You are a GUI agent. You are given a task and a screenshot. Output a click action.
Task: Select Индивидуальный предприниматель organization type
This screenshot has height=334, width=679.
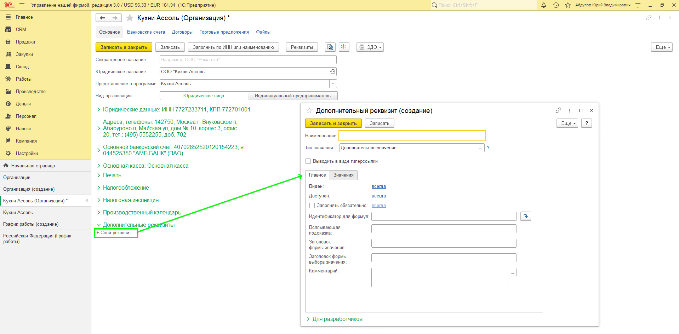(292, 96)
